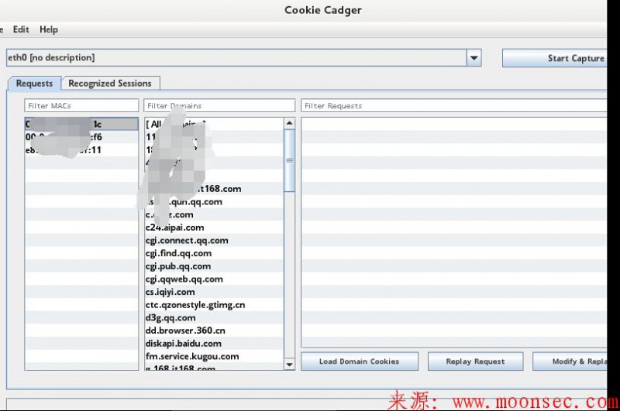The image size is (620, 411).
Task: Select cgi.pub.qq.com in the domain list
Action: [214, 266]
